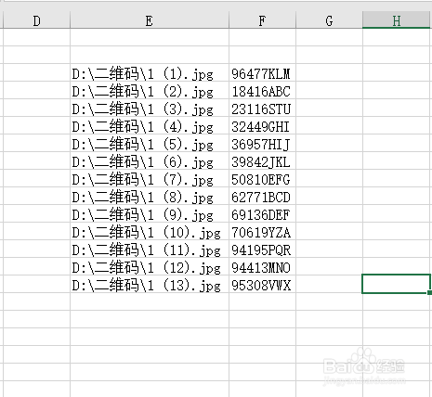Image resolution: width=432 pixels, height=397 pixels.
Task: Click cell containing D:\二维码\1 (7).jpg
Action: pos(150,178)
